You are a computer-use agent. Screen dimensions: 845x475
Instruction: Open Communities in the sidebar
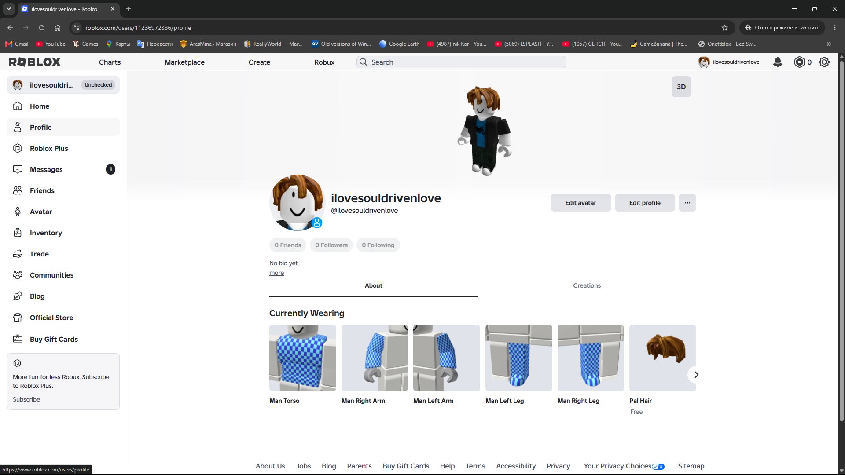tap(63, 275)
